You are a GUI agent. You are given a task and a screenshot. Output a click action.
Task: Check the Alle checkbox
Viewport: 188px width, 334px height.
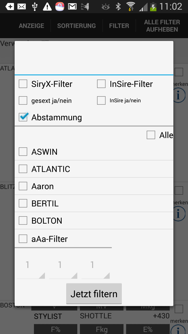coord(151,135)
